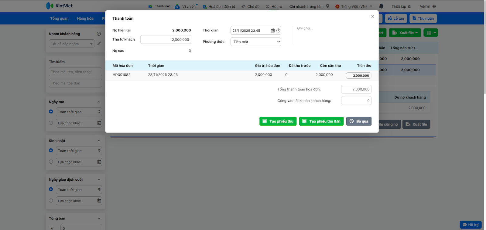Click the calculator icon on Tạo phiếu thu & In
Screen dimensions: 486x230
pos(304,121)
